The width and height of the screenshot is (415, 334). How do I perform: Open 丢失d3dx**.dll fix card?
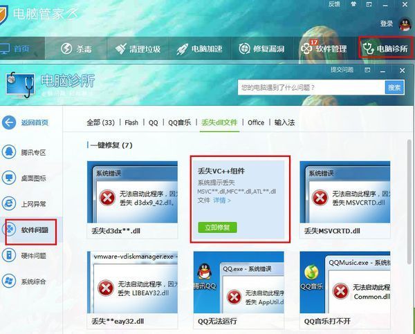(132, 200)
